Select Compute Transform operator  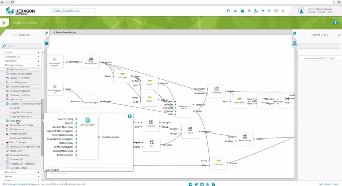(20, 78)
